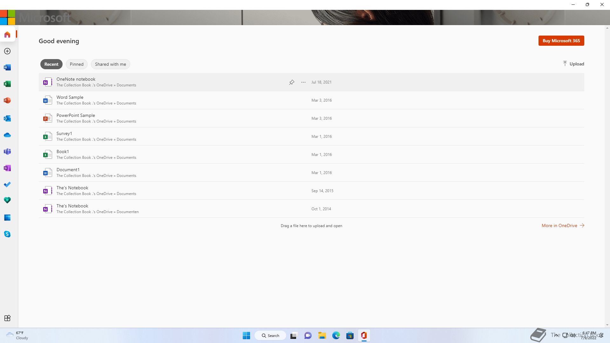
Task: Open To Do checkmark icon
Action: pyautogui.click(x=7, y=185)
